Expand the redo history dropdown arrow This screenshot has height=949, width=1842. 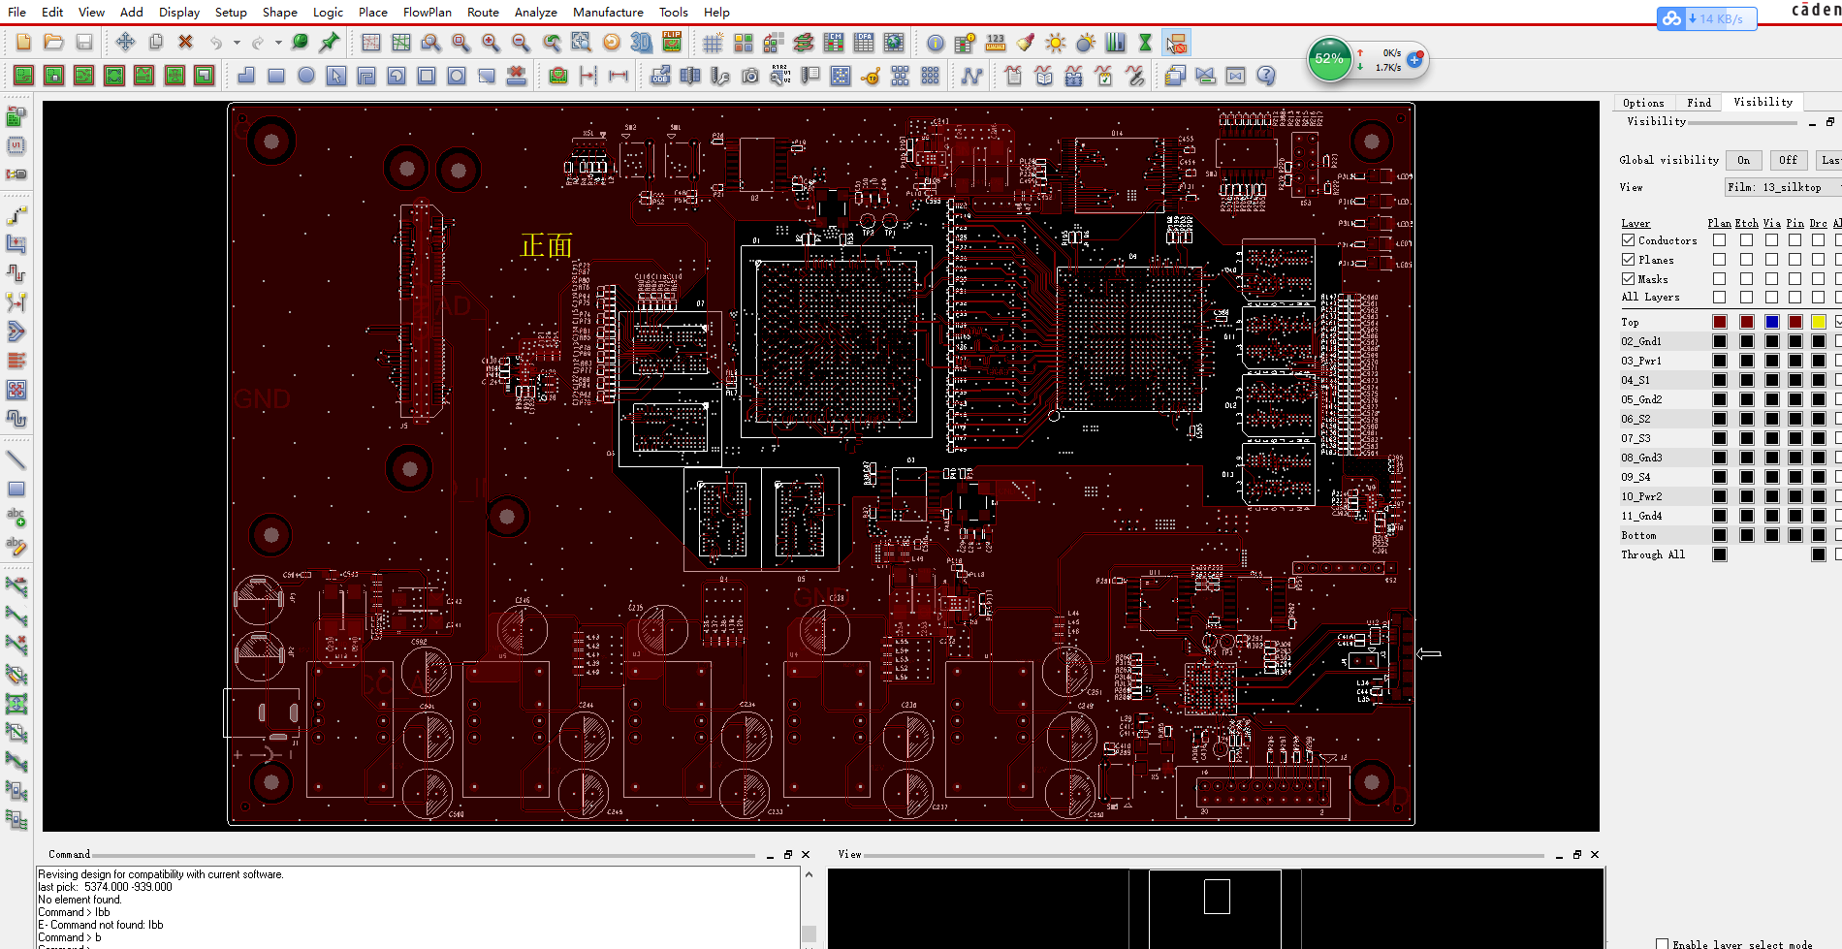(278, 43)
